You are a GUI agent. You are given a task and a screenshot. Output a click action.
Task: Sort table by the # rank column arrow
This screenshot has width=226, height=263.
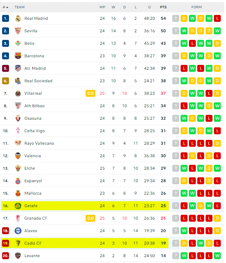pyautogui.click(x=6, y=7)
